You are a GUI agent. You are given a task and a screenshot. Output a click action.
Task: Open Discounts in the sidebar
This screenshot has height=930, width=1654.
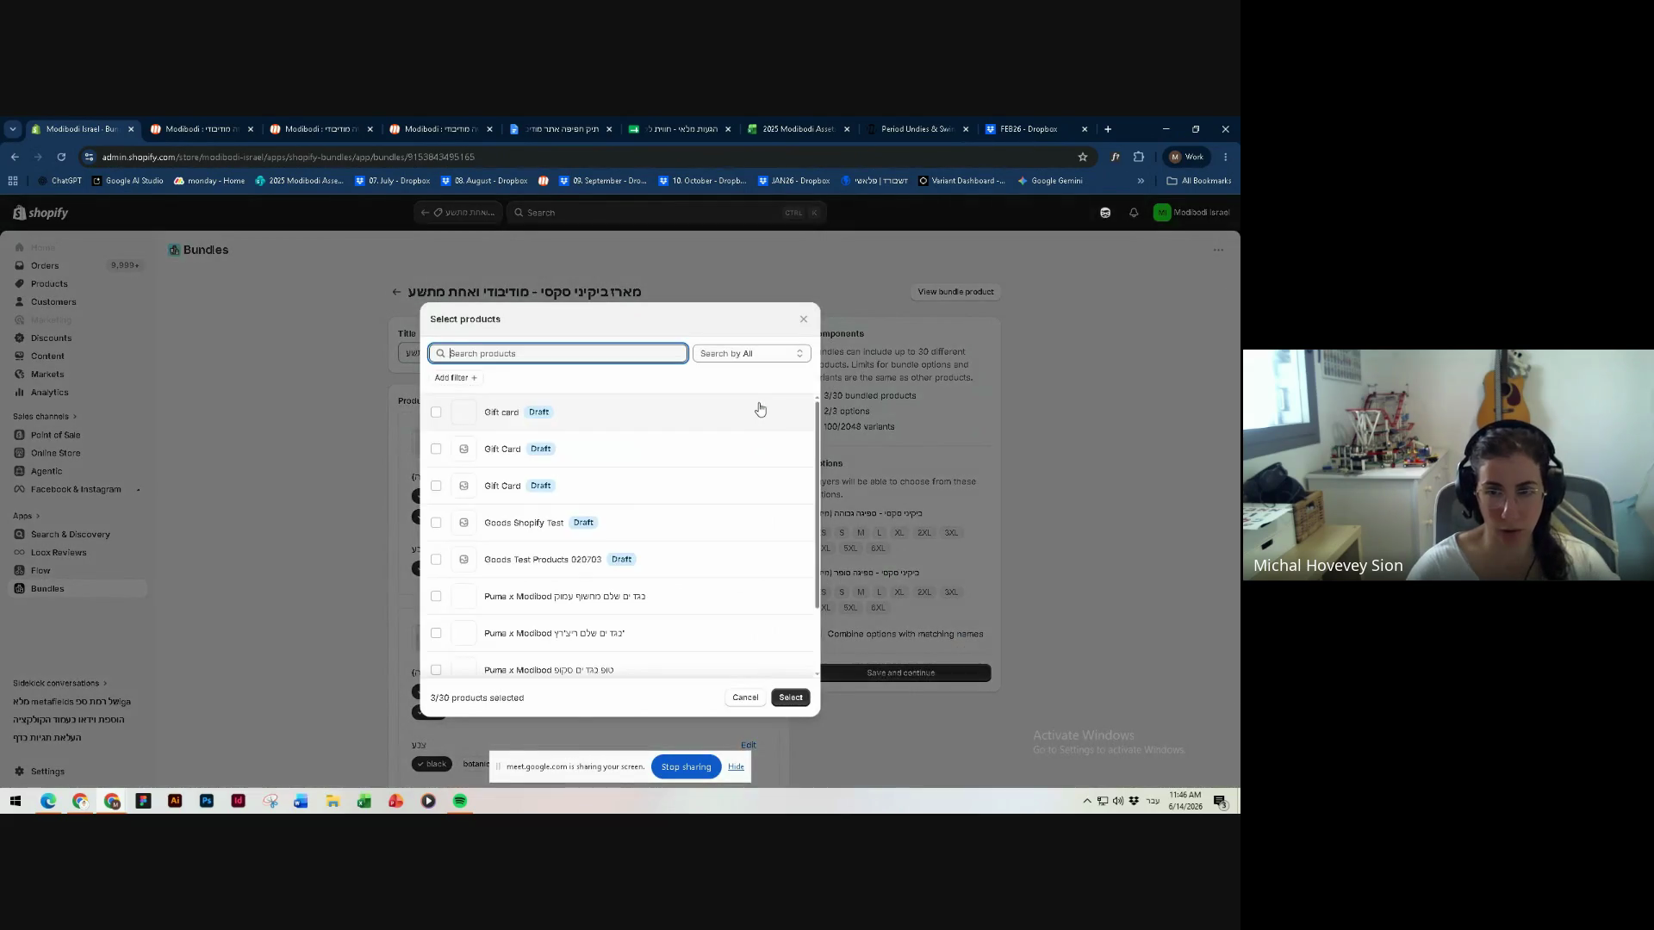point(51,338)
